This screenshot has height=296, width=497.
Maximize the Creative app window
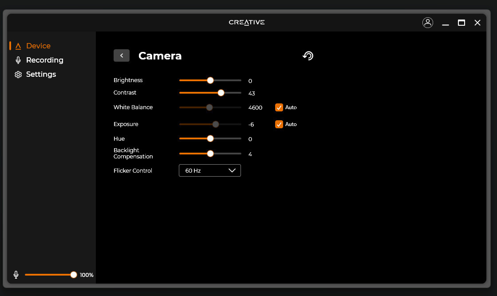(x=461, y=23)
